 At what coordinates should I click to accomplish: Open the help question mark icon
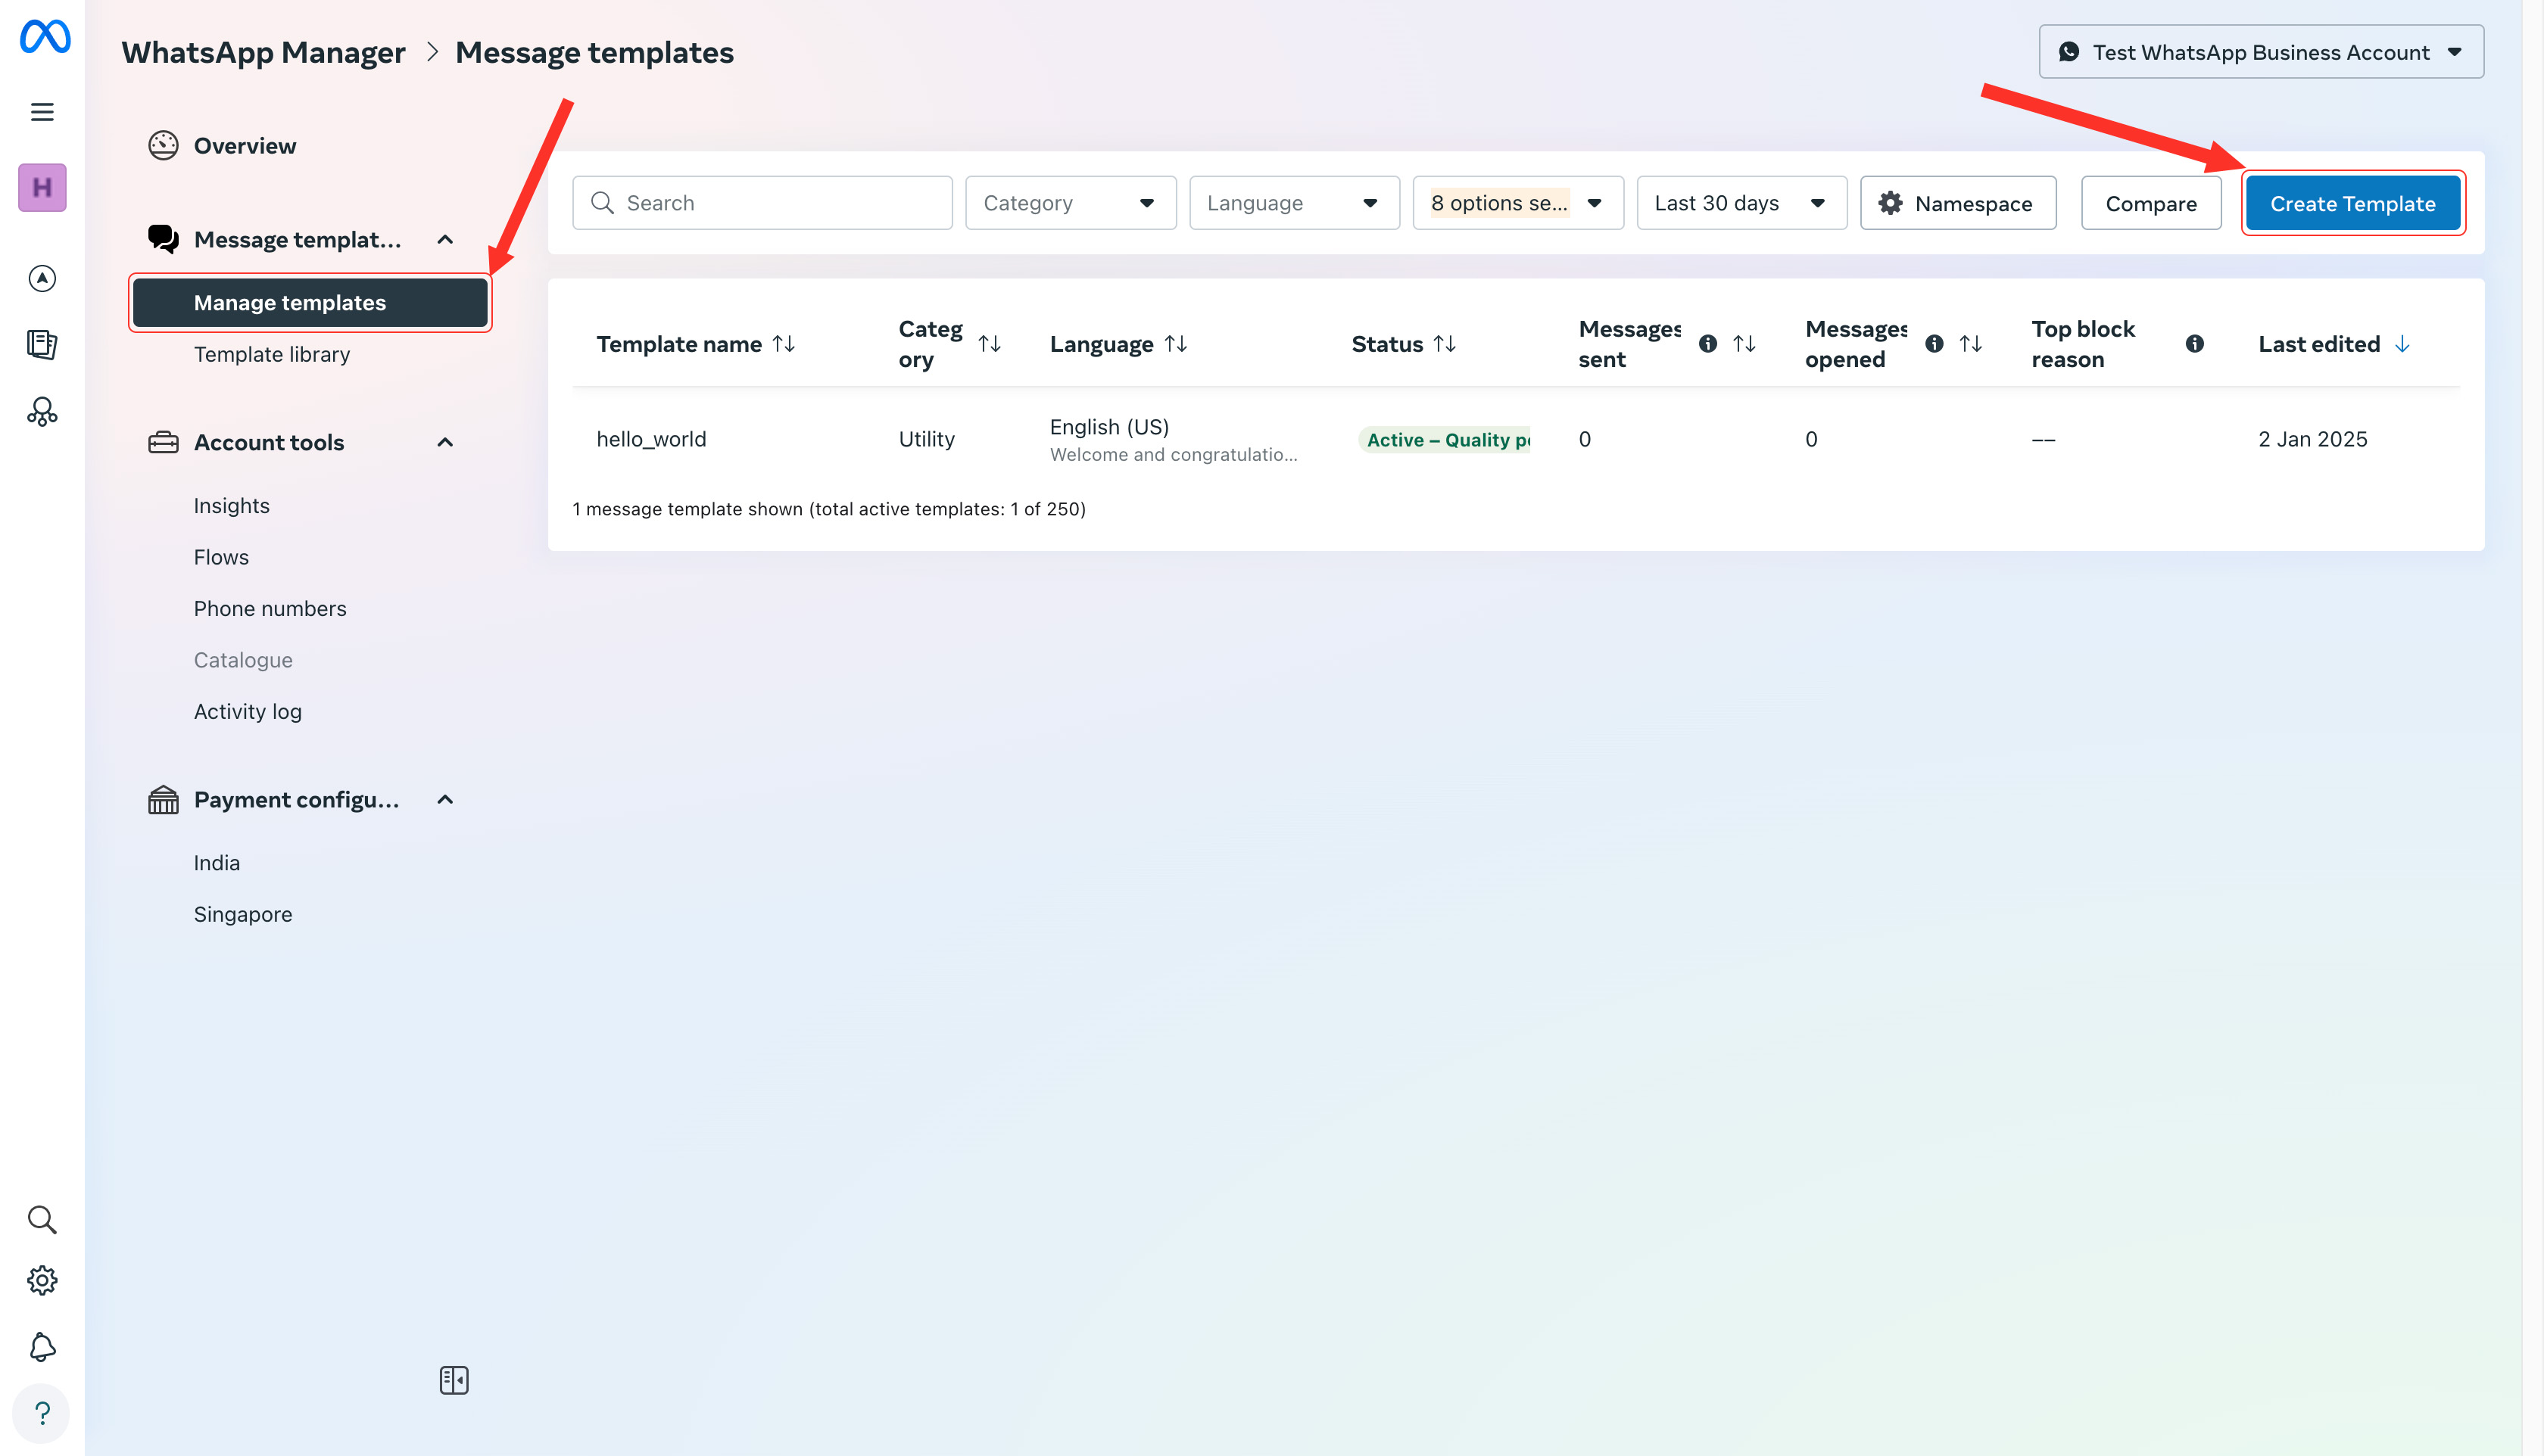click(42, 1414)
